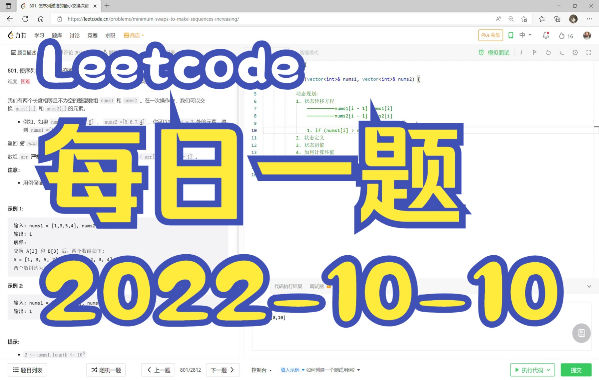Image resolution: width=599 pixels, height=380 pixels.
Task: Open the 竞赛 contest menu
Action: [92, 35]
